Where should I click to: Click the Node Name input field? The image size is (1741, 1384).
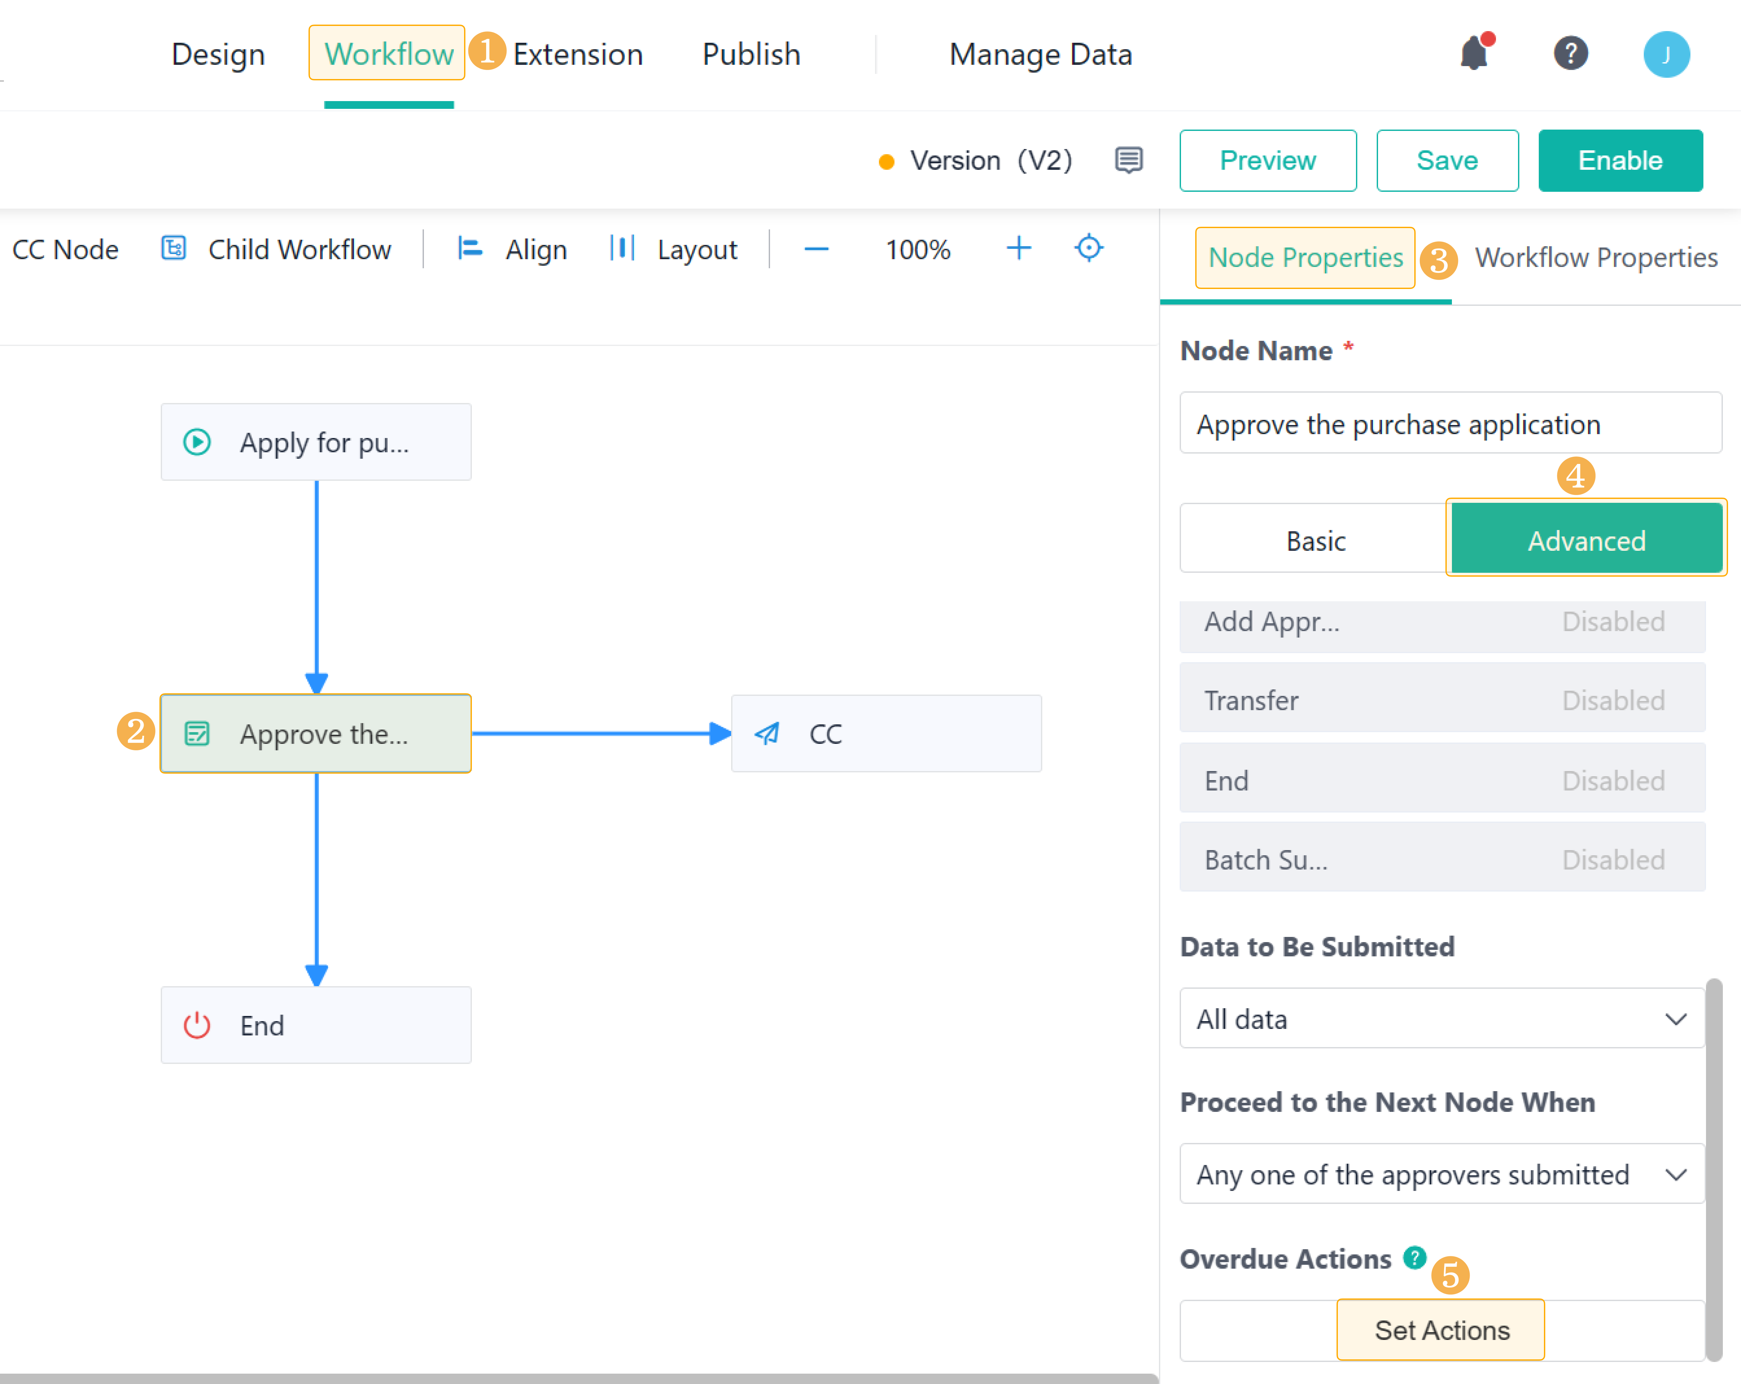[x=1450, y=423]
